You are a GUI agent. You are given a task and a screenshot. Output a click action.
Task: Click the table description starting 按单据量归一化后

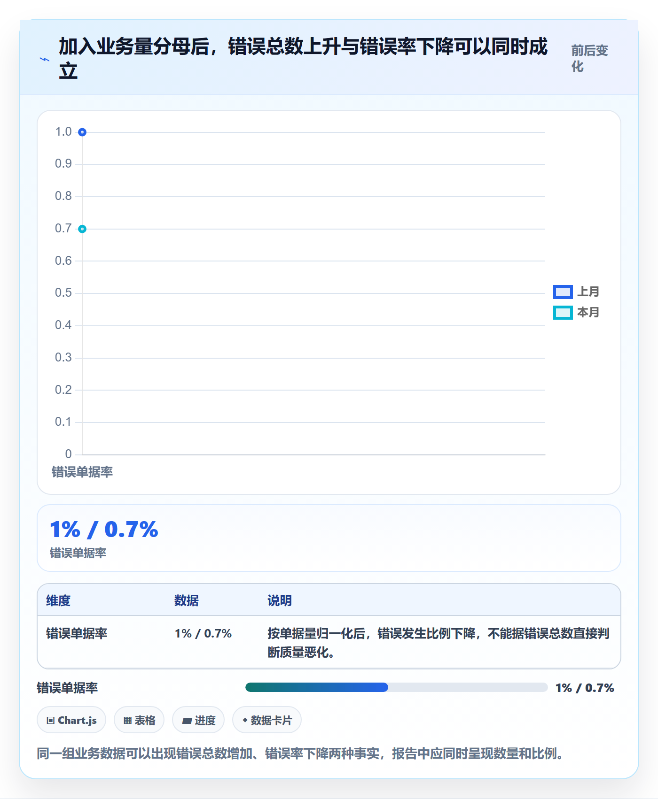coord(439,643)
